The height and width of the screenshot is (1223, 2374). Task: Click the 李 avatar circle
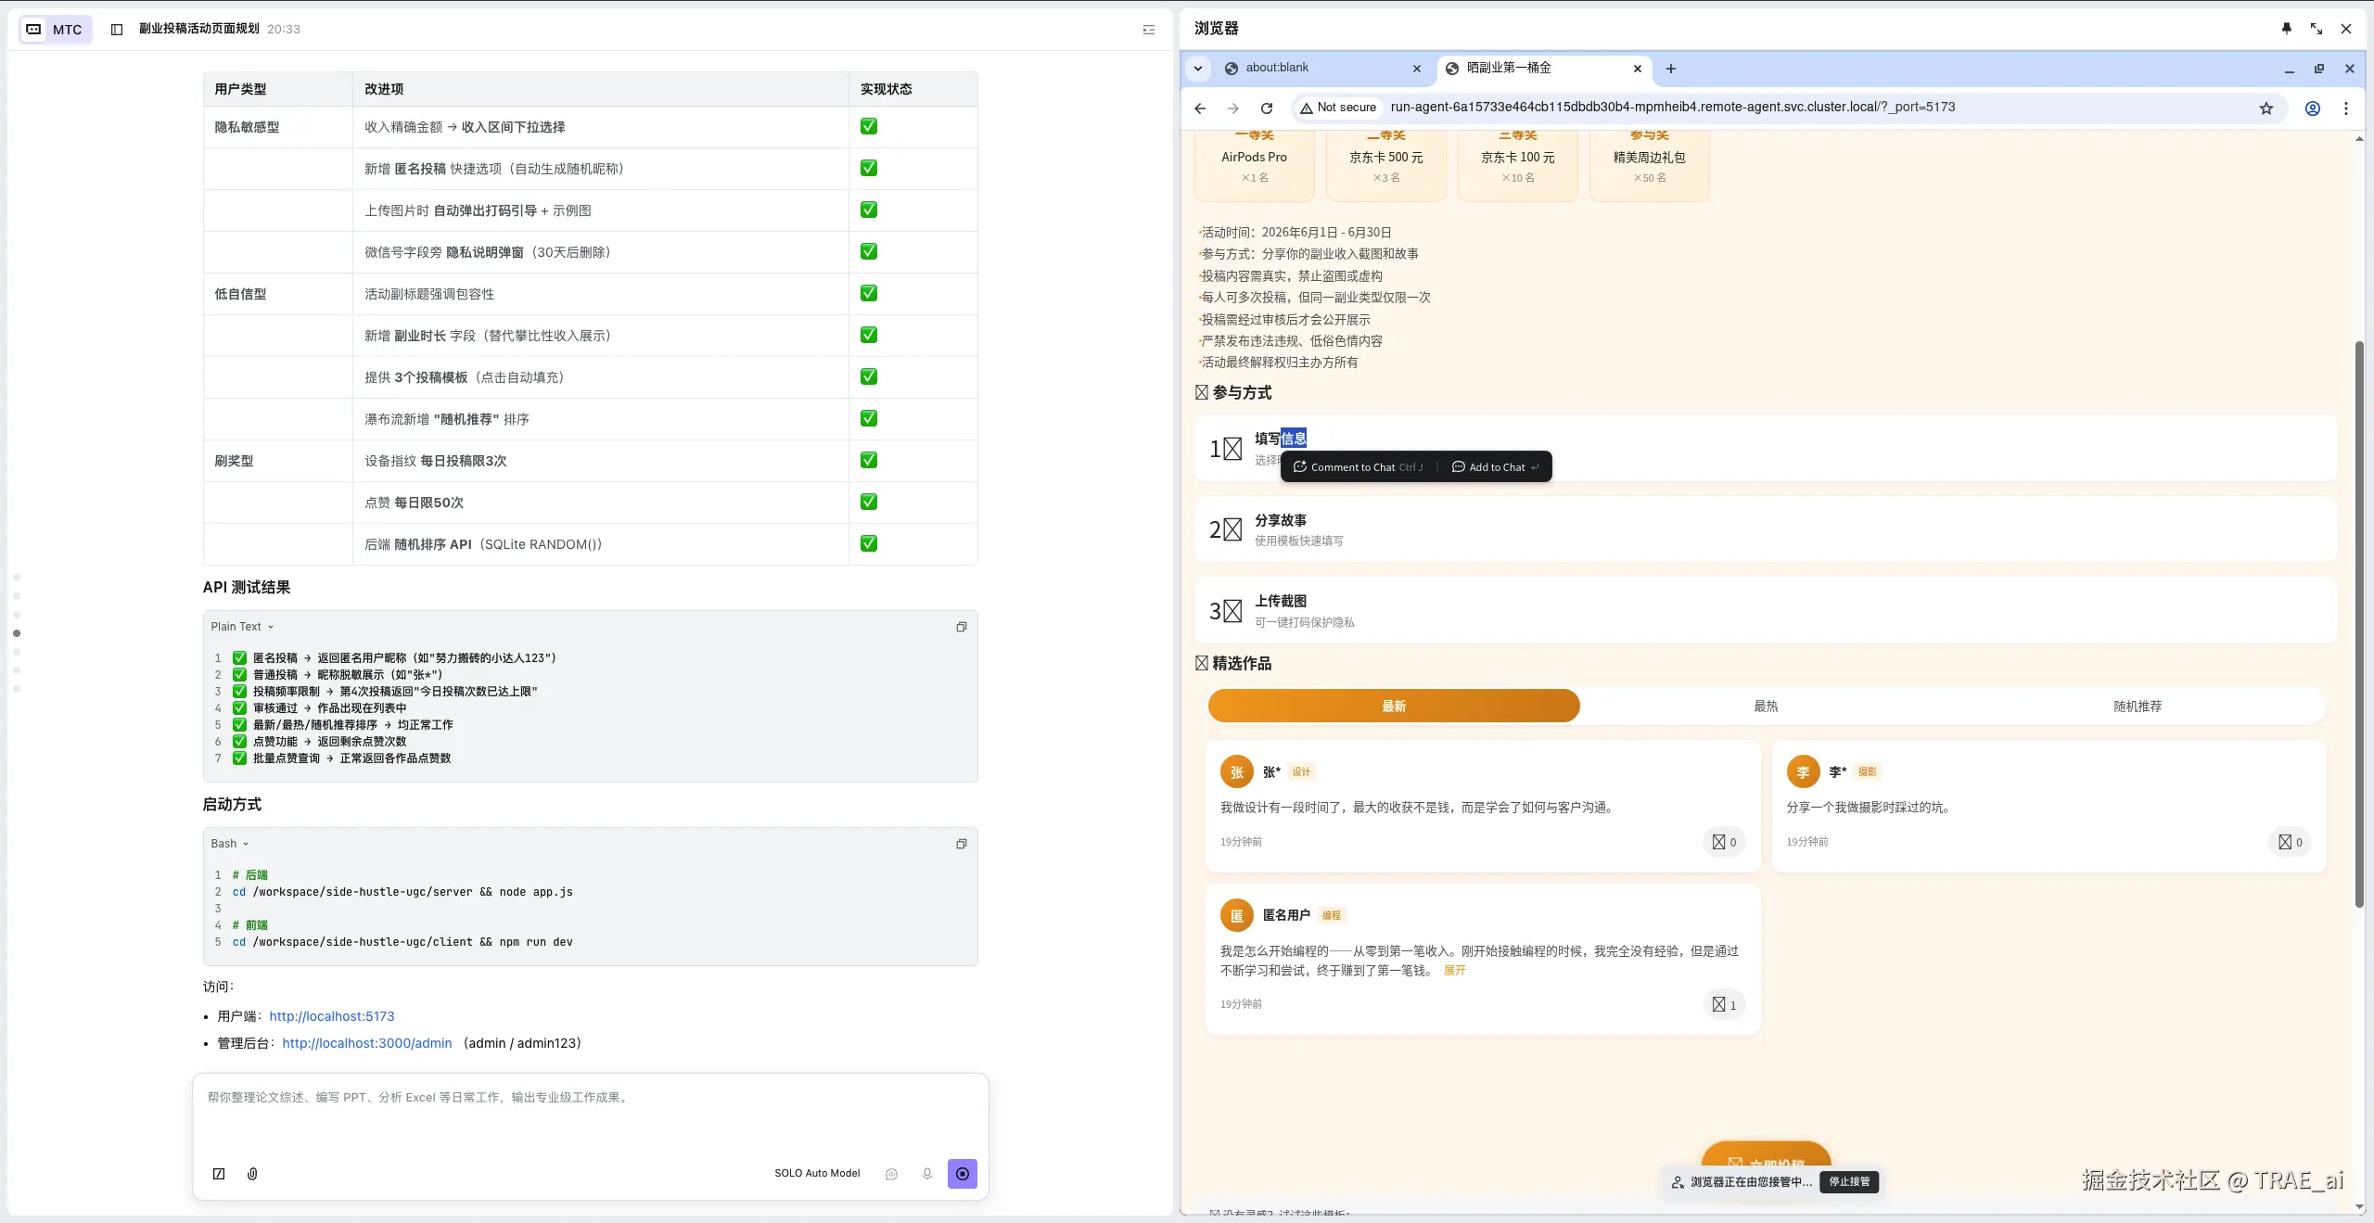pyautogui.click(x=1803, y=771)
